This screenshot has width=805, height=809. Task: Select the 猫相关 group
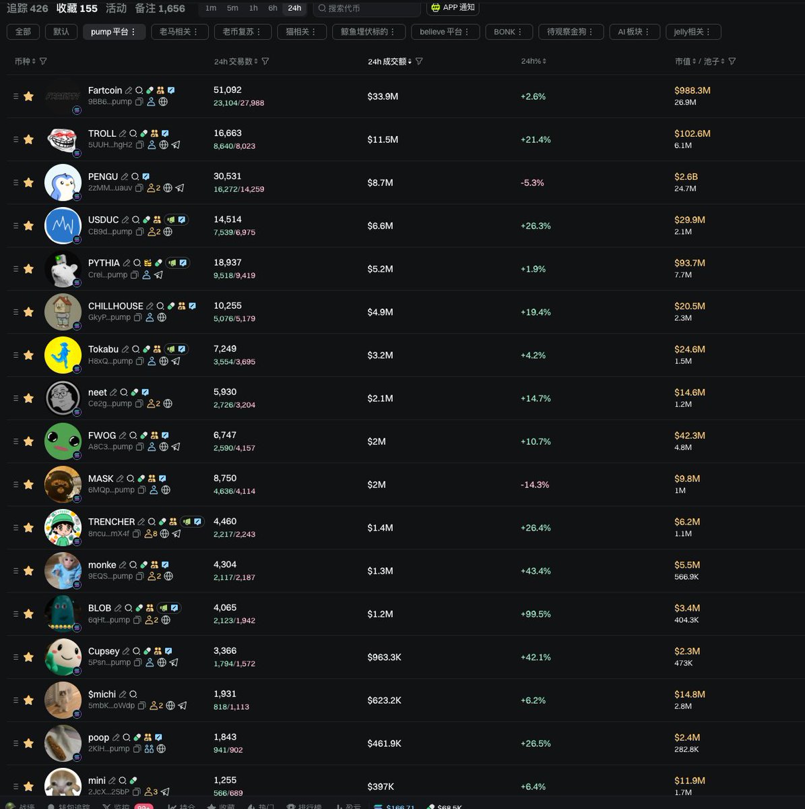point(301,32)
